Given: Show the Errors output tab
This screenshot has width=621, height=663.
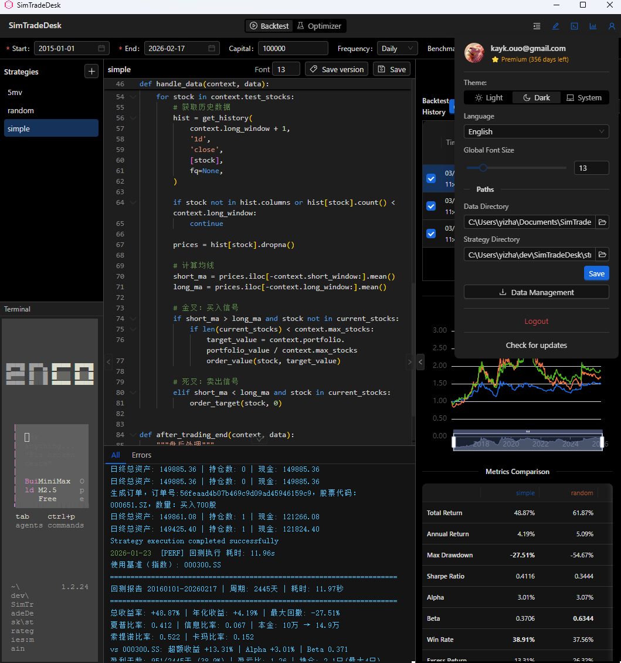Looking at the screenshot, I should tap(141, 455).
